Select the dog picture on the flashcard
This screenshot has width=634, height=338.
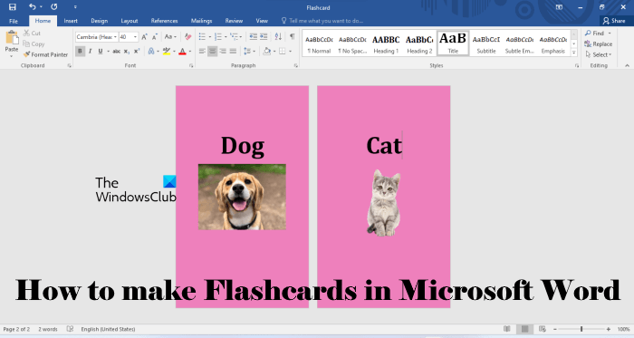[242, 197]
